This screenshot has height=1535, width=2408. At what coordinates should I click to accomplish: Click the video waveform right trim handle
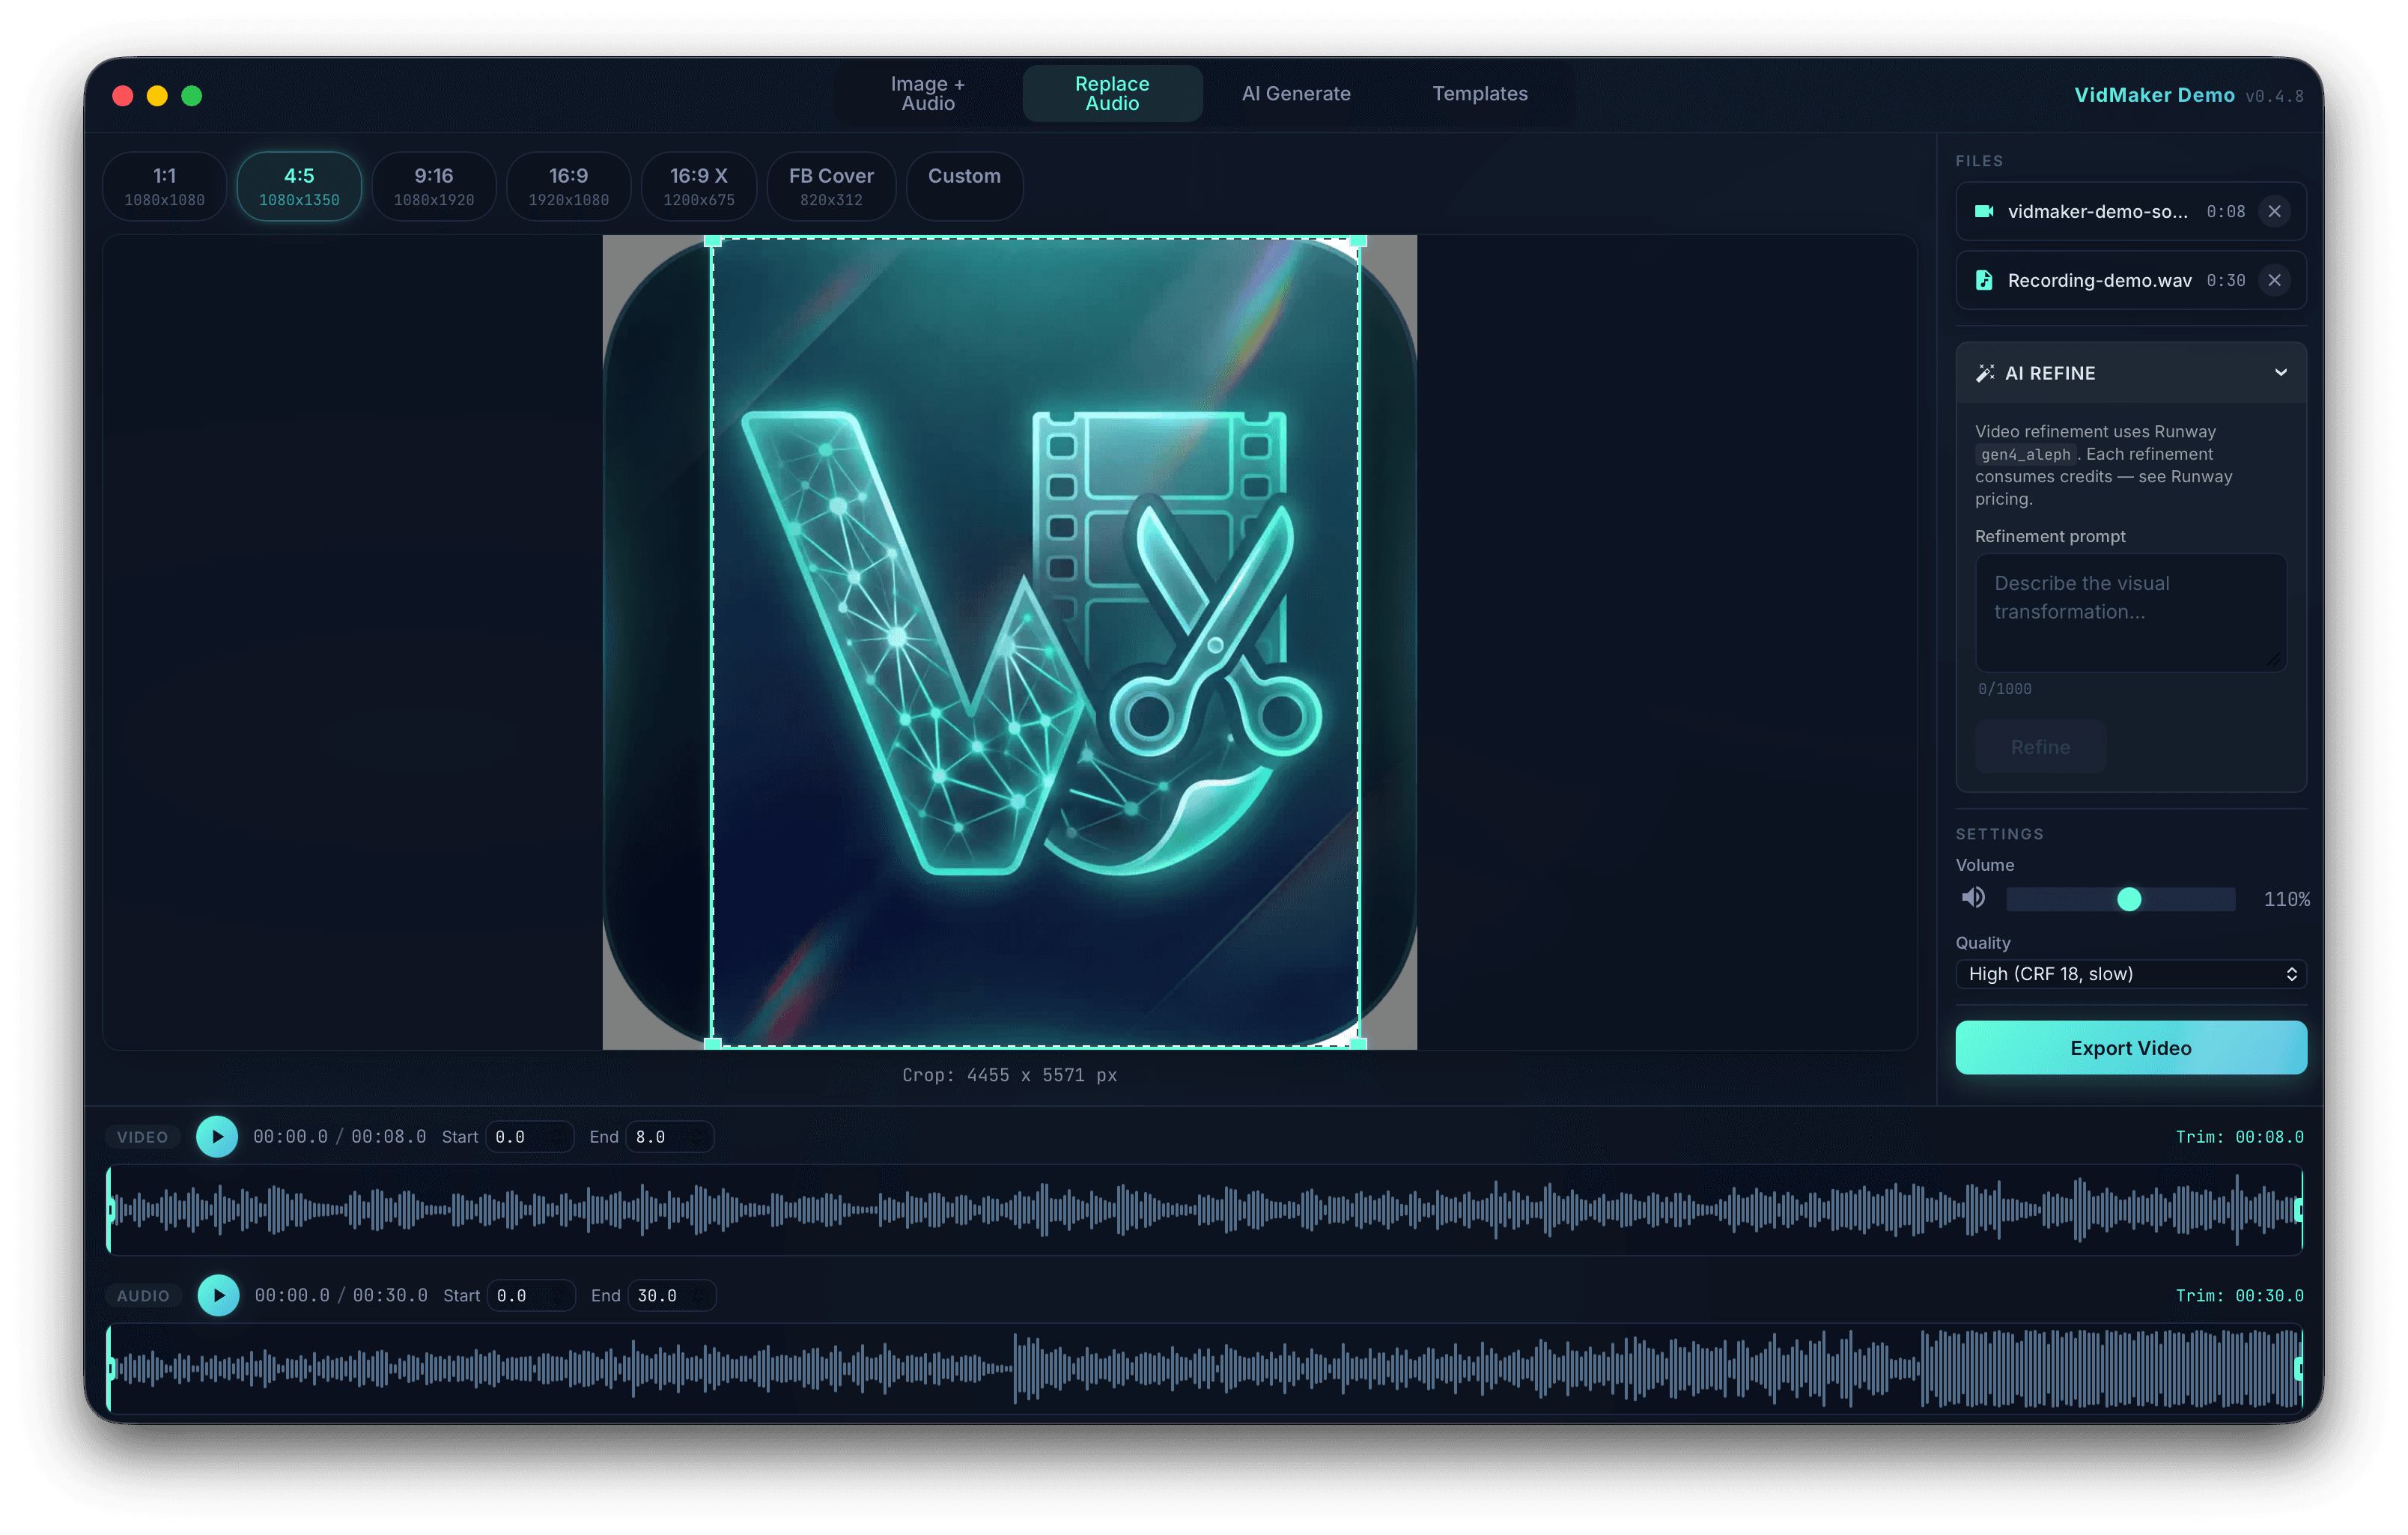click(x=2299, y=1210)
